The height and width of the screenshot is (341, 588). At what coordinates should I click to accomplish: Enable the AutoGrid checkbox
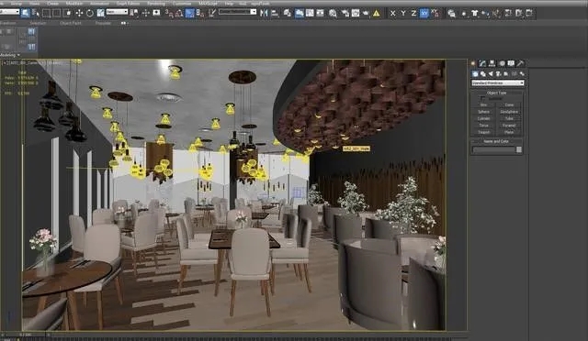(x=481, y=98)
